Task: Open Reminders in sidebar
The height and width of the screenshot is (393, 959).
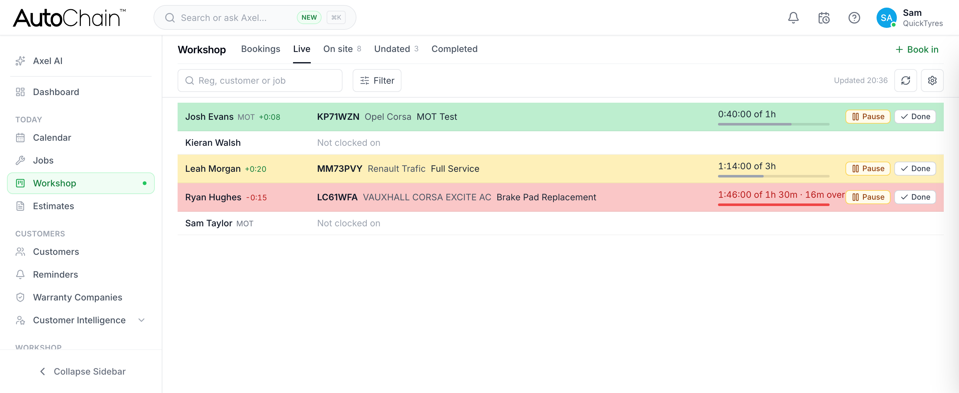Action: tap(81, 275)
